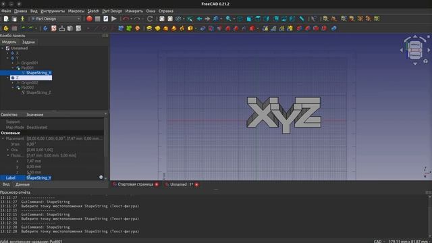Viewport: 432px width, 243px height.
Task: Select the ShapeString_Y tree item
Action: (x=38, y=73)
